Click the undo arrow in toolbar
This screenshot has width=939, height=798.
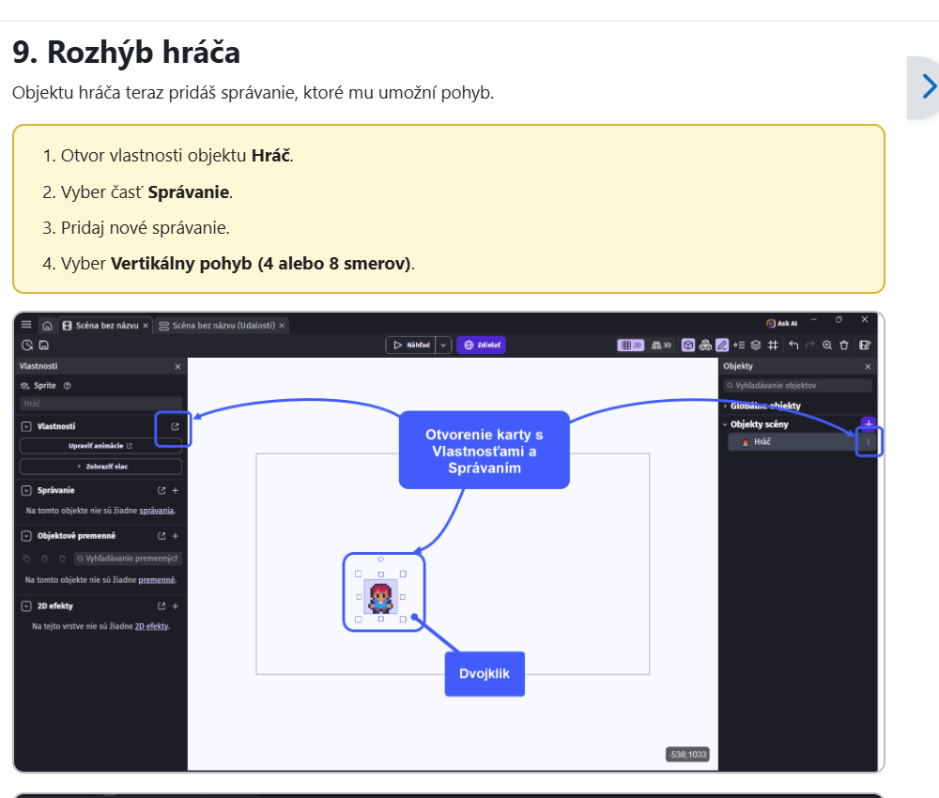[x=793, y=345]
